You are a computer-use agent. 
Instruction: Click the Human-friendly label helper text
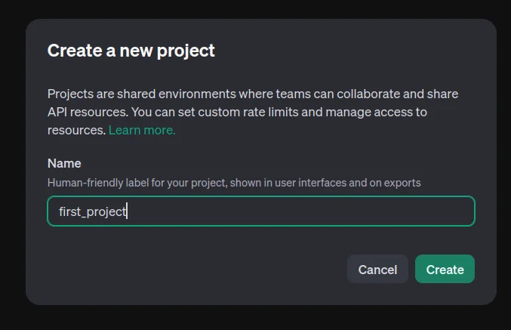(x=234, y=183)
